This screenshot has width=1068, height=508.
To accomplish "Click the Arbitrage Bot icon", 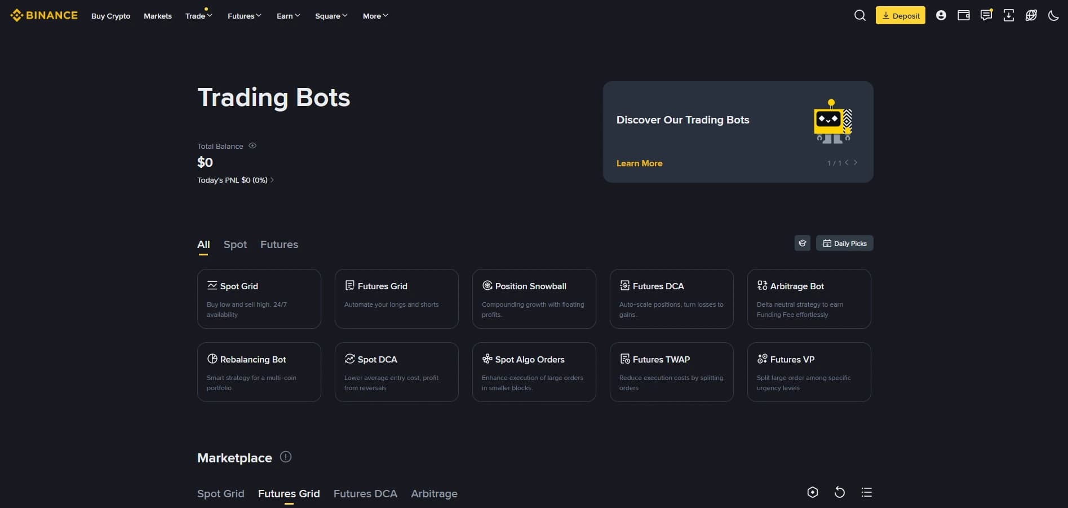I will 762,285.
